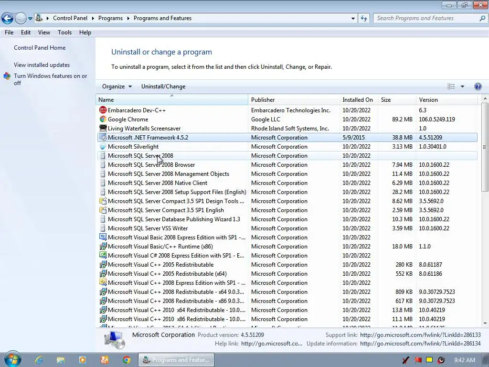The width and height of the screenshot is (489, 367).
Task: Click the Control Panel breadcrumb folder icon
Action: pos(39,18)
